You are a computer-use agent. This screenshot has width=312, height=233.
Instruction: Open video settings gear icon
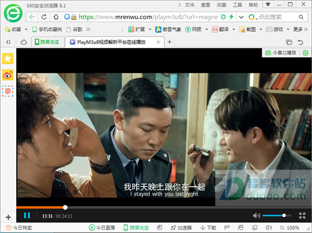[x=305, y=52]
